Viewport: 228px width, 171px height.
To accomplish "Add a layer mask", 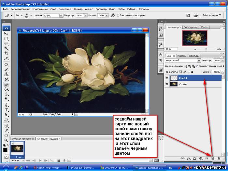I will click(195, 158).
